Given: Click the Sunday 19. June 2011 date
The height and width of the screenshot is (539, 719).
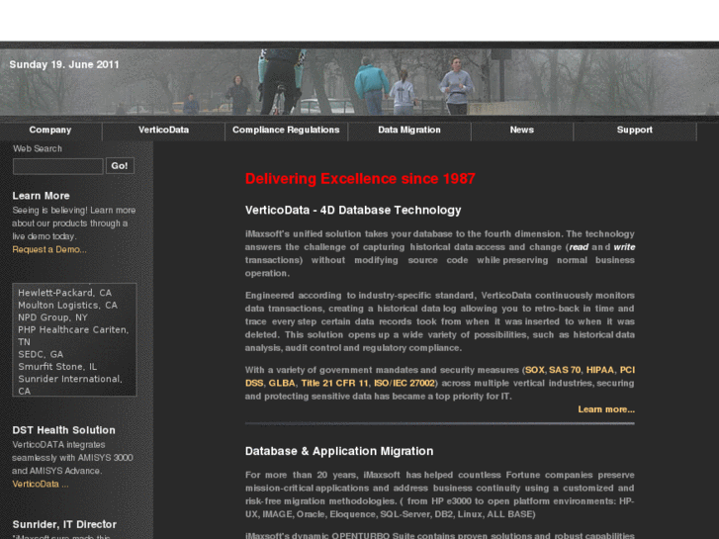Looking at the screenshot, I should coord(64,64).
